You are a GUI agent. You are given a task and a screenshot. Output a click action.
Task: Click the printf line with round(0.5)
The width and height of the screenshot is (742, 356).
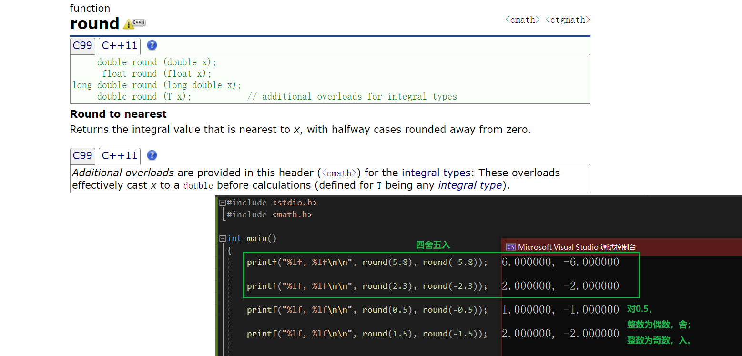pos(367,310)
